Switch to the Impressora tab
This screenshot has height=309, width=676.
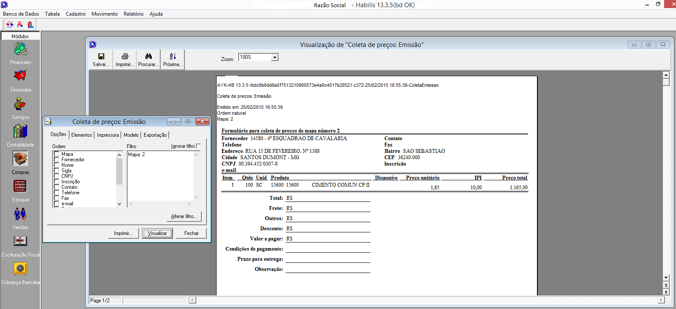coord(108,135)
